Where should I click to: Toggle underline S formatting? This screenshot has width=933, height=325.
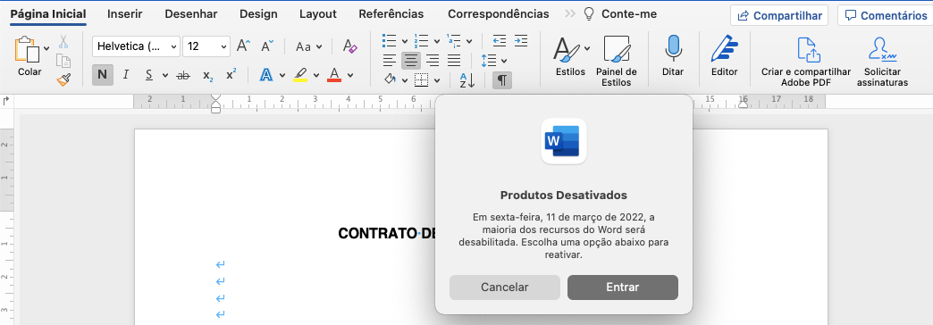[148, 75]
